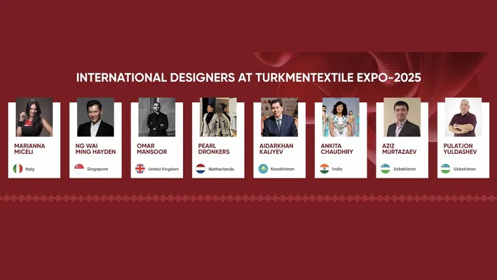Click the 'United Kingdom' country label
The width and height of the screenshot is (497, 280).
pos(163,169)
